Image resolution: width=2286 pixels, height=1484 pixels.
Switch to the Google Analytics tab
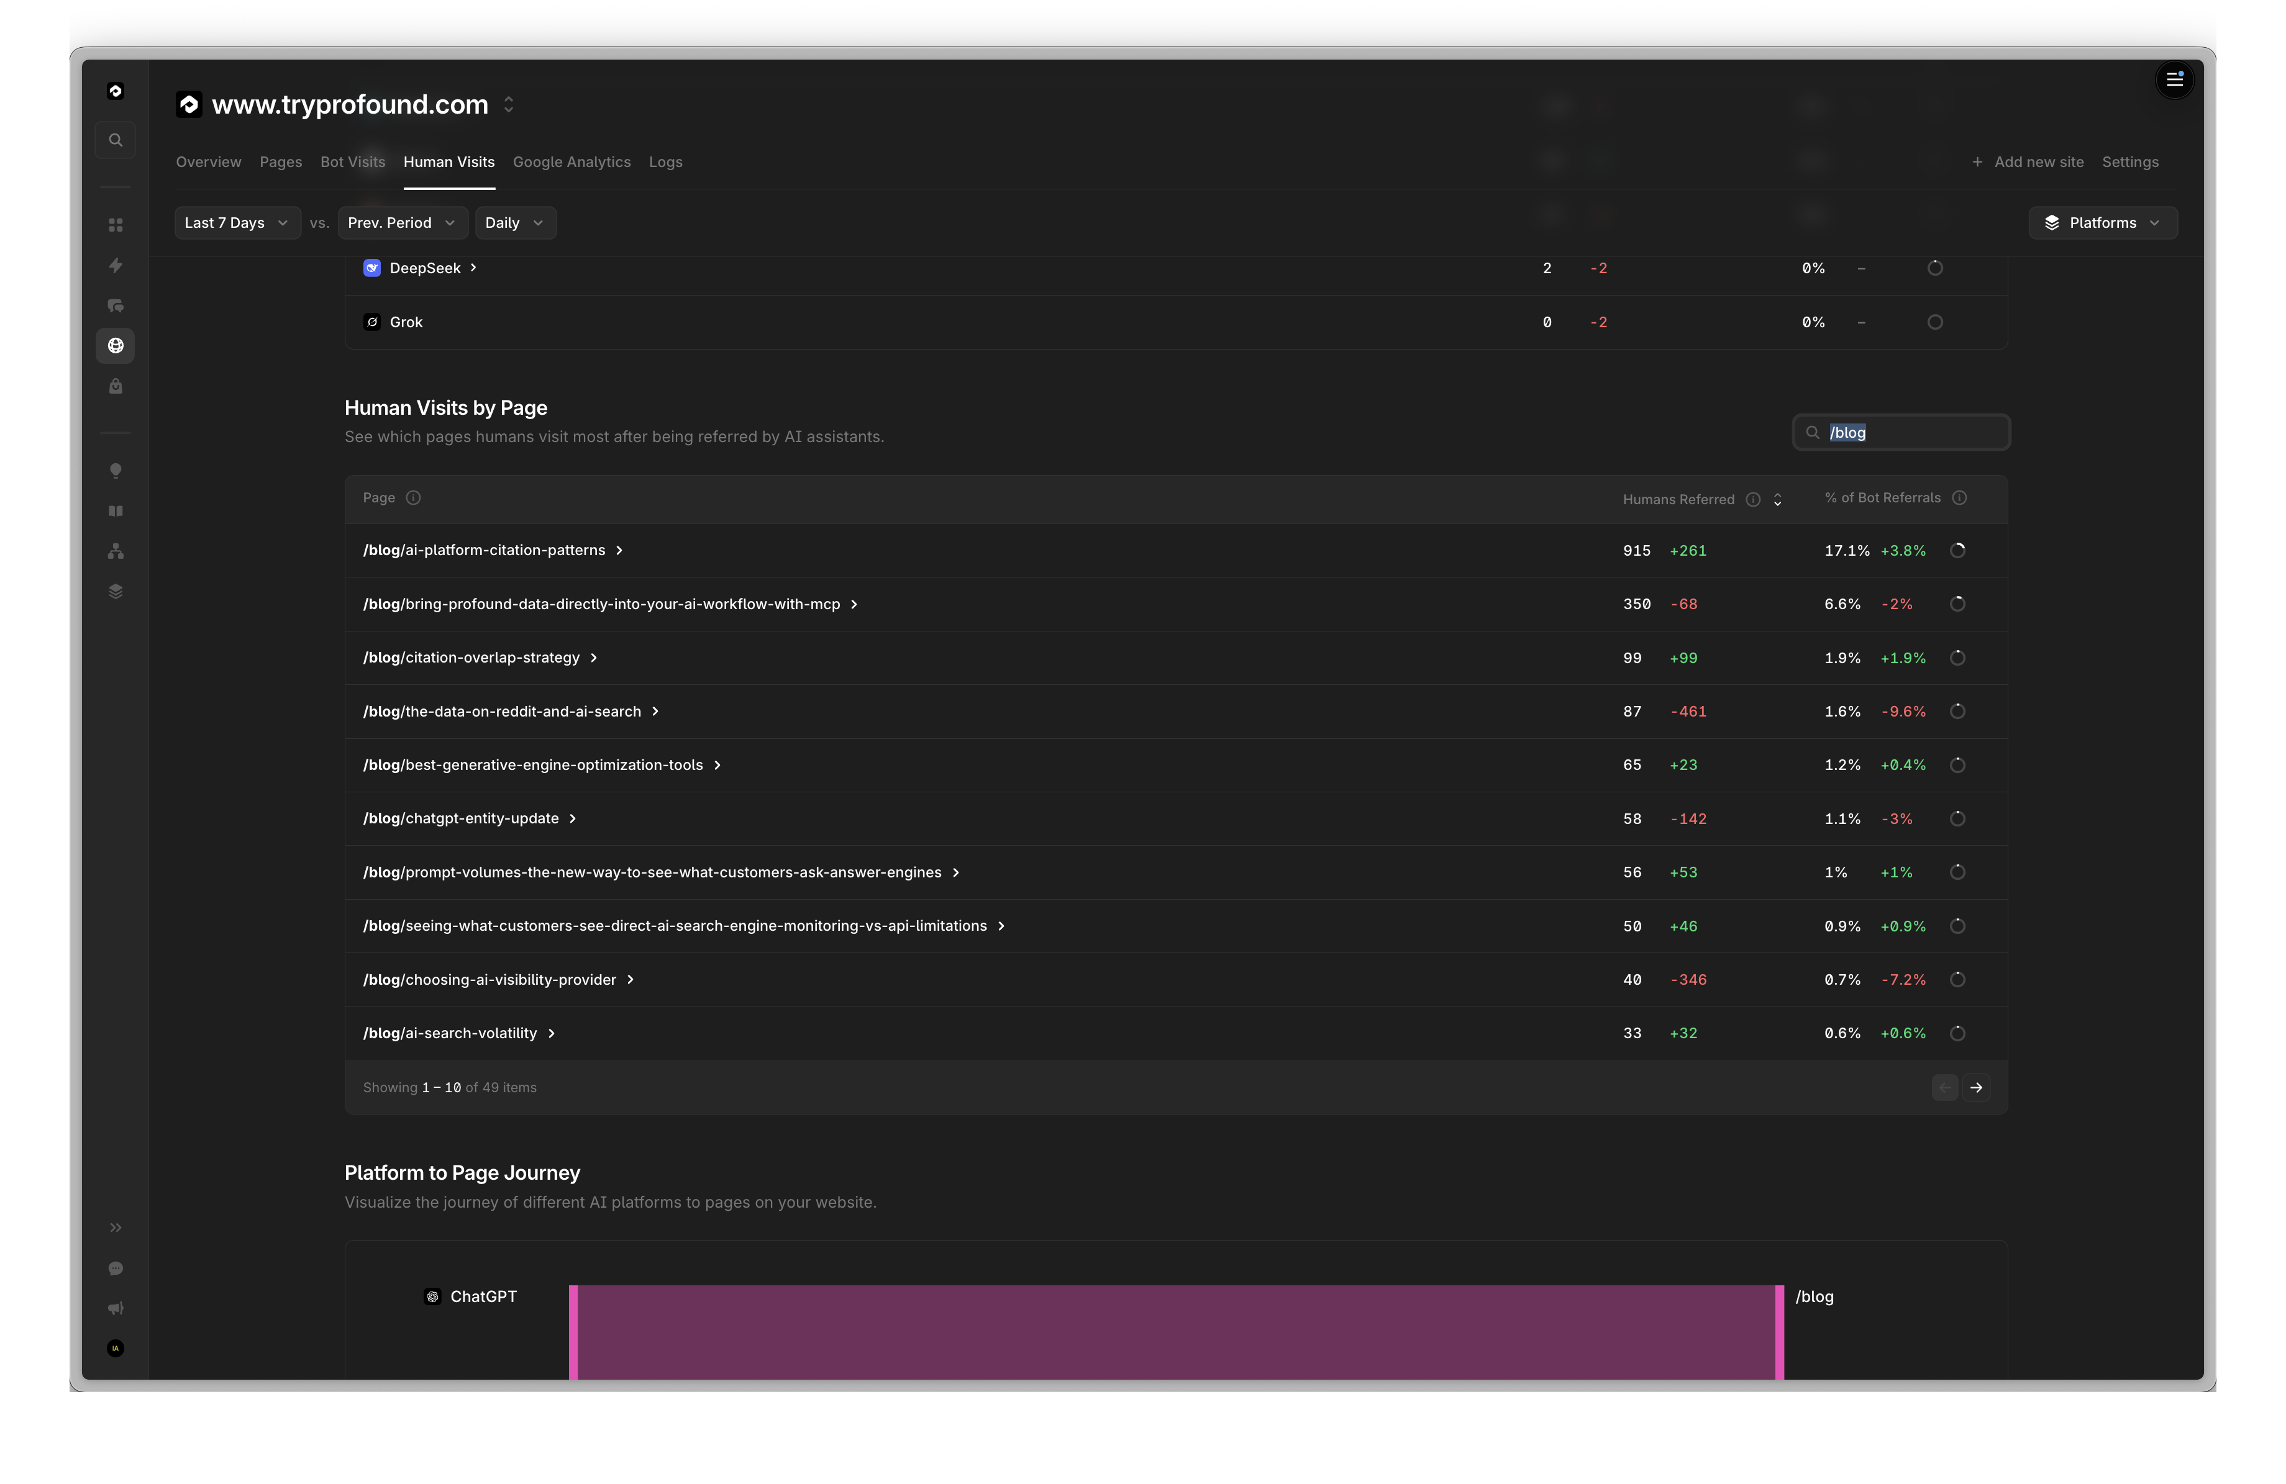pyautogui.click(x=571, y=162)
